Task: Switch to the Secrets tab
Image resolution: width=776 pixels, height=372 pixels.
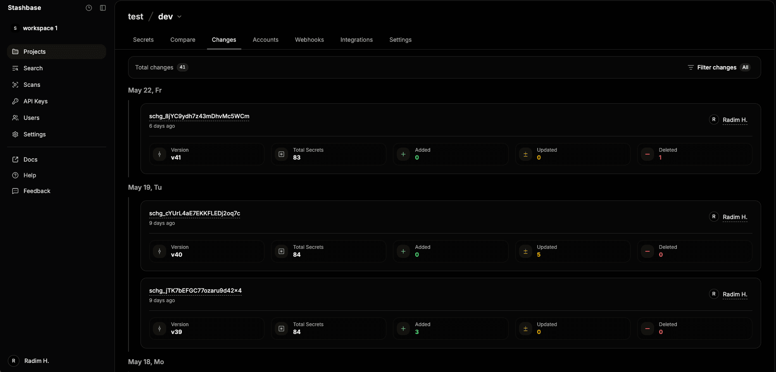Action: pyautogui.click(x=143, y=40)
